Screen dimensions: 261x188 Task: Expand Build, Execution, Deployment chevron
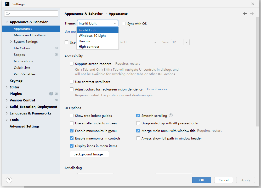click(x=7, y=107)
